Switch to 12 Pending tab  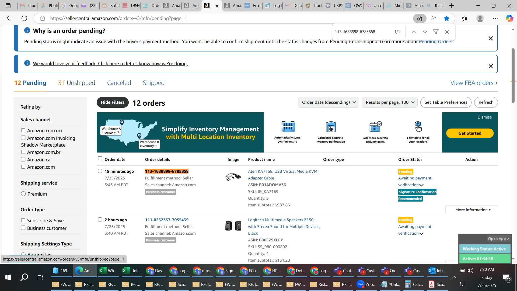30,83
